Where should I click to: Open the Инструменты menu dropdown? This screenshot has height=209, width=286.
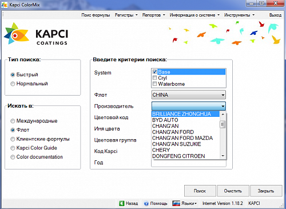[x=239, y=15]
